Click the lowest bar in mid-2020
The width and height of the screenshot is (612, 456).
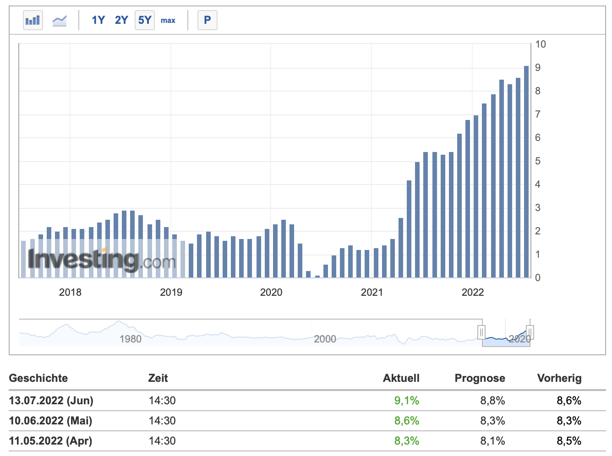pos(317,276)
